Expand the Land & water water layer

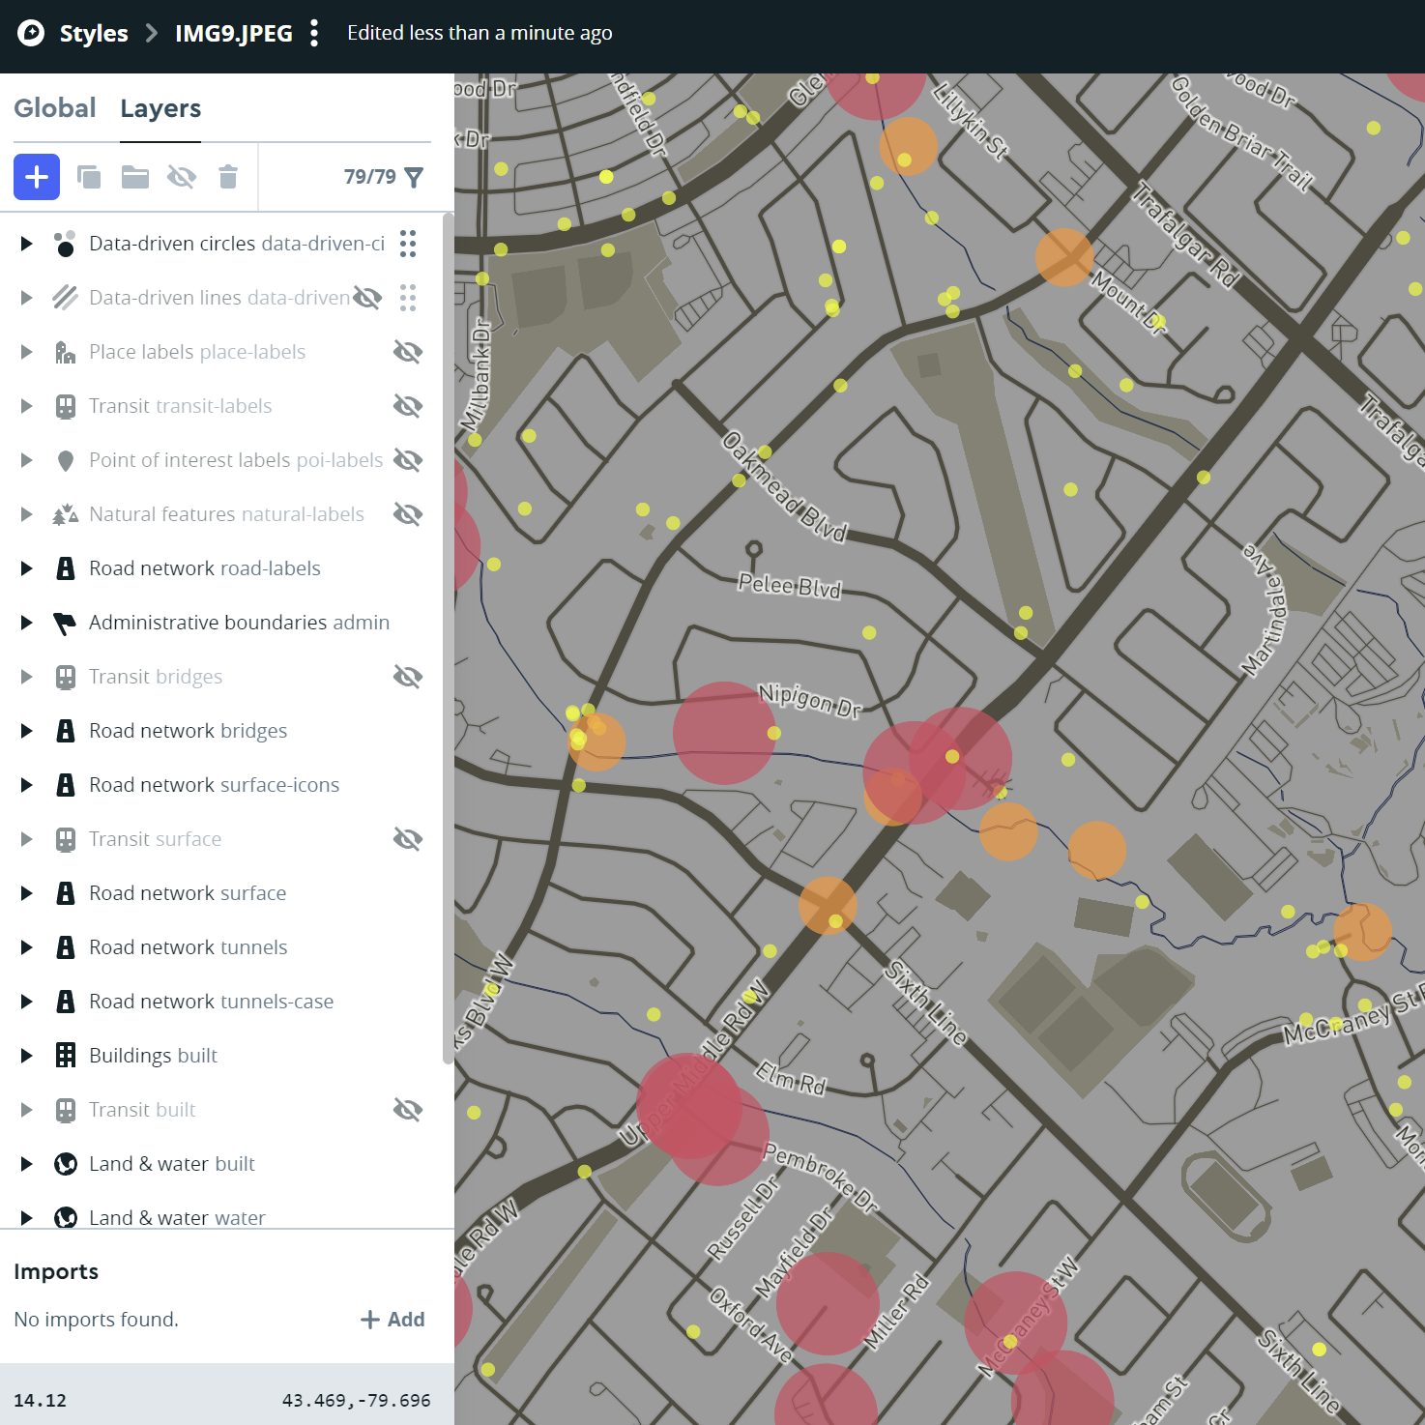26,1217
